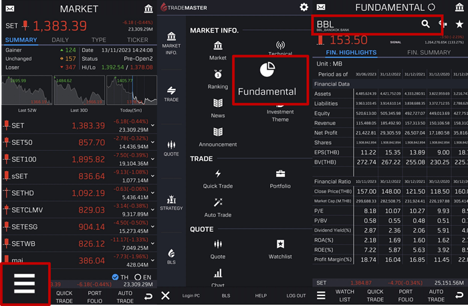Screen dimensions: 468x306
Task: Tap Log Out in bottom bar
Action: pyautogui.click(x=296, y=295)
